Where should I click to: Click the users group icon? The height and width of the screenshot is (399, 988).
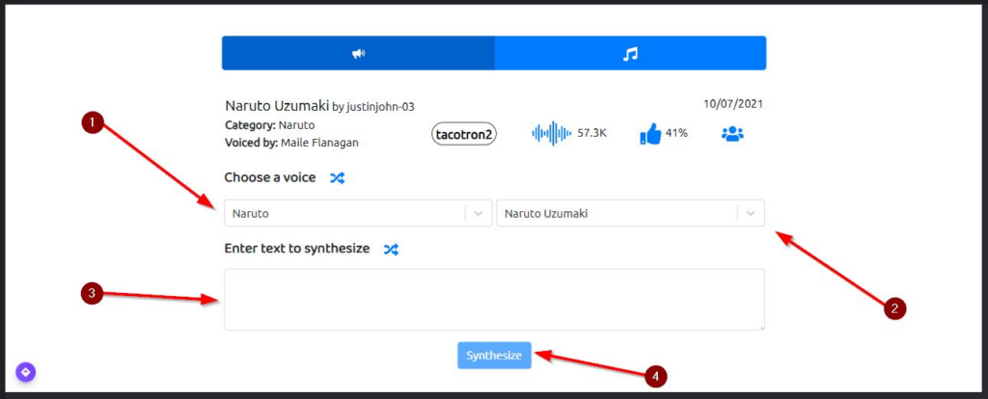click(732, 134)
